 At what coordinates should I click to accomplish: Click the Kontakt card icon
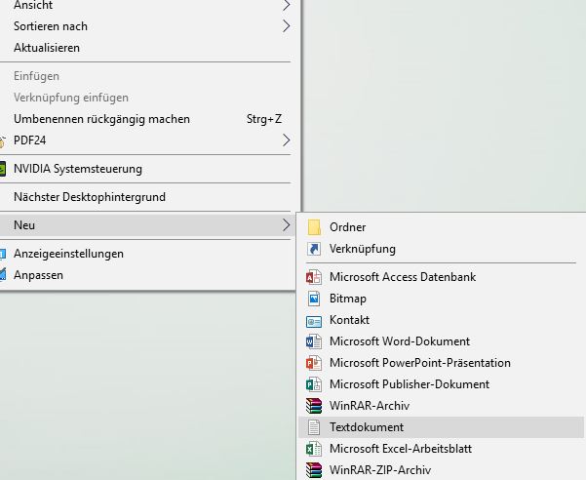(x=314, y=320)
